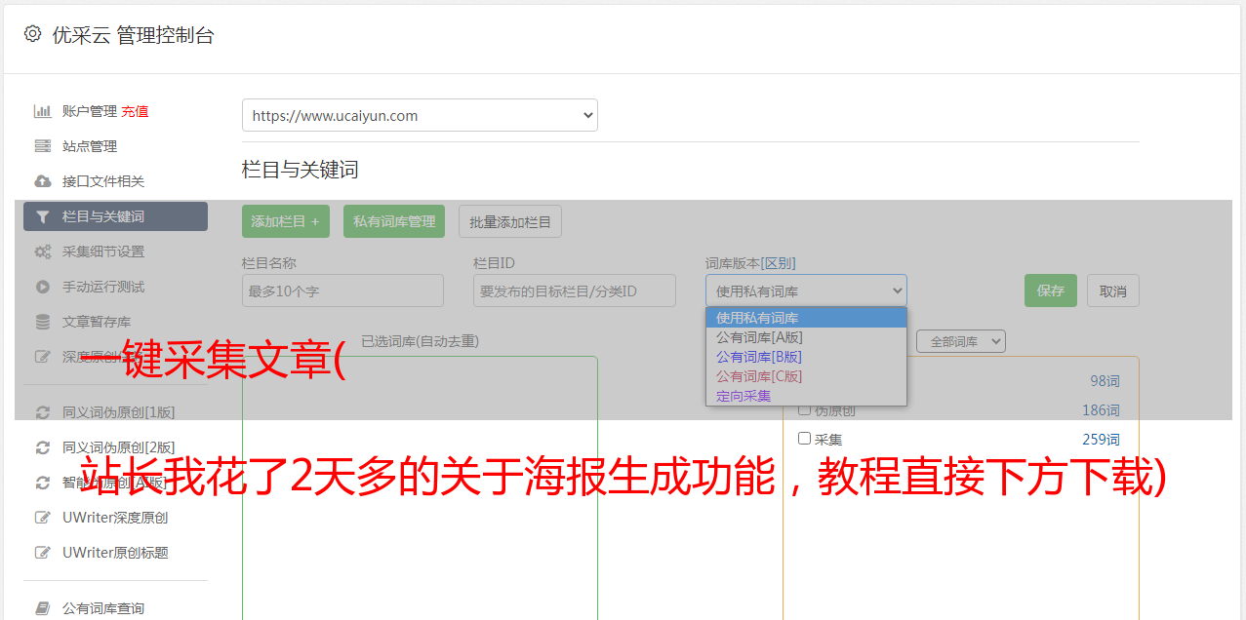
Task: Click the 词库版本[区别] label
Action: pos(750,263)
